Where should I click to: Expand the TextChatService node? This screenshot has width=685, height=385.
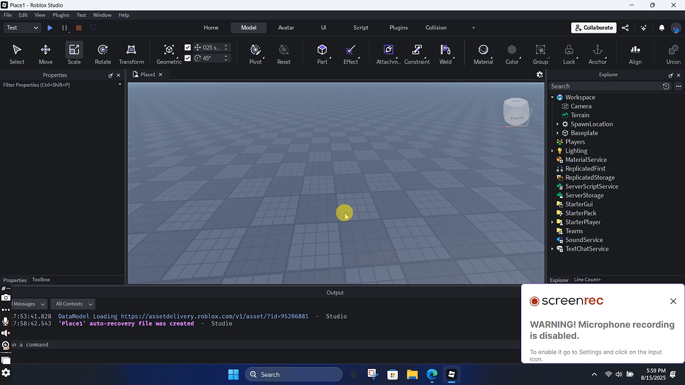point(552,249)
